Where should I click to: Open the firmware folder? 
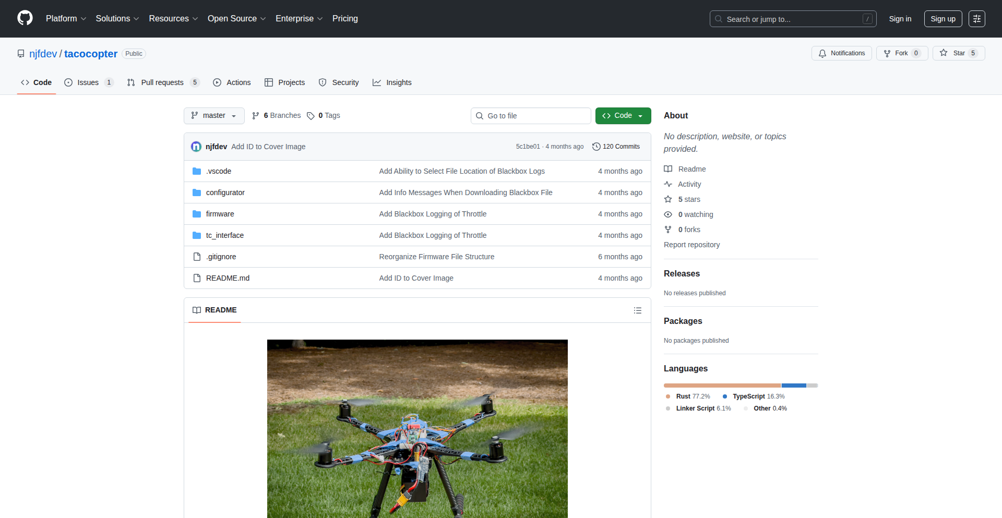[220, 214]
